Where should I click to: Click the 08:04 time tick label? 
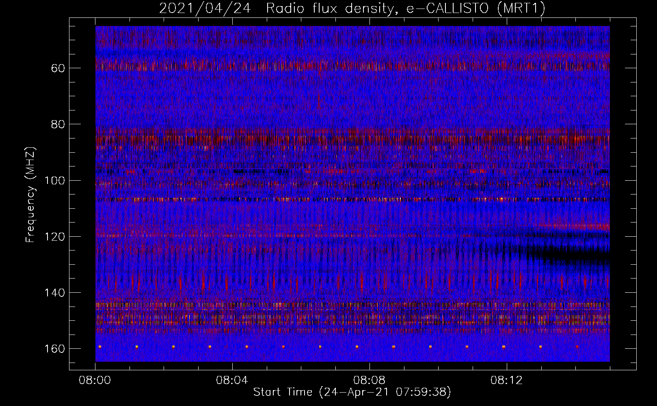pyautogui.click(x=232, y=381)
